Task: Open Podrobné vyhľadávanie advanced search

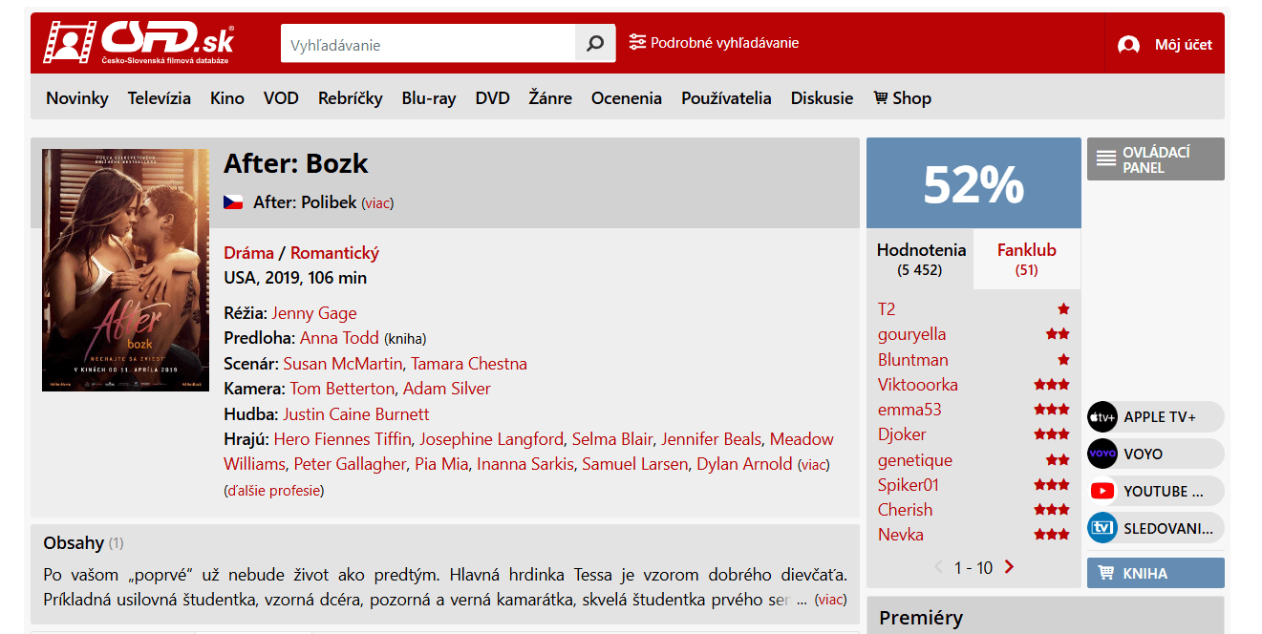Action: click(x=714, y=43)
